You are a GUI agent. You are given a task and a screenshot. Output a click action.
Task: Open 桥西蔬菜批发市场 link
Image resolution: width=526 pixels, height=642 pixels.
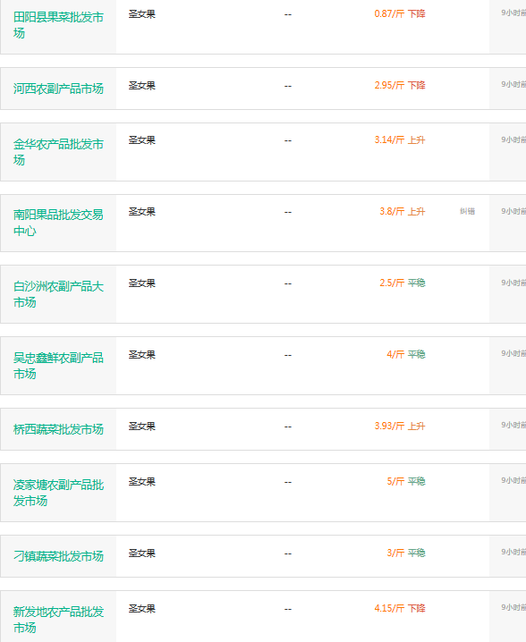58,429
